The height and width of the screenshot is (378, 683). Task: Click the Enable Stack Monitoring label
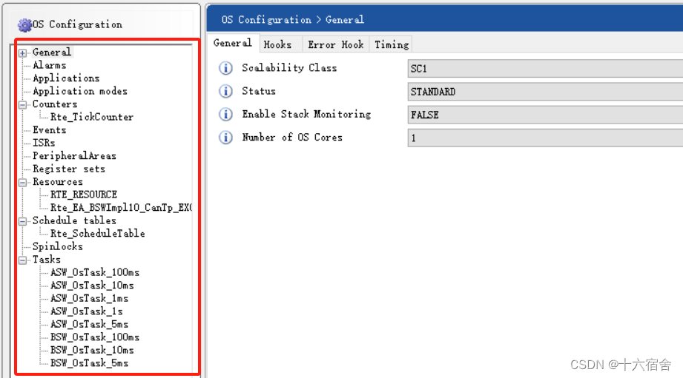(307, 114)
